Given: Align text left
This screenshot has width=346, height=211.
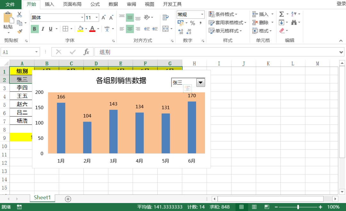Looking at the screenshot, I should point(122,29).
